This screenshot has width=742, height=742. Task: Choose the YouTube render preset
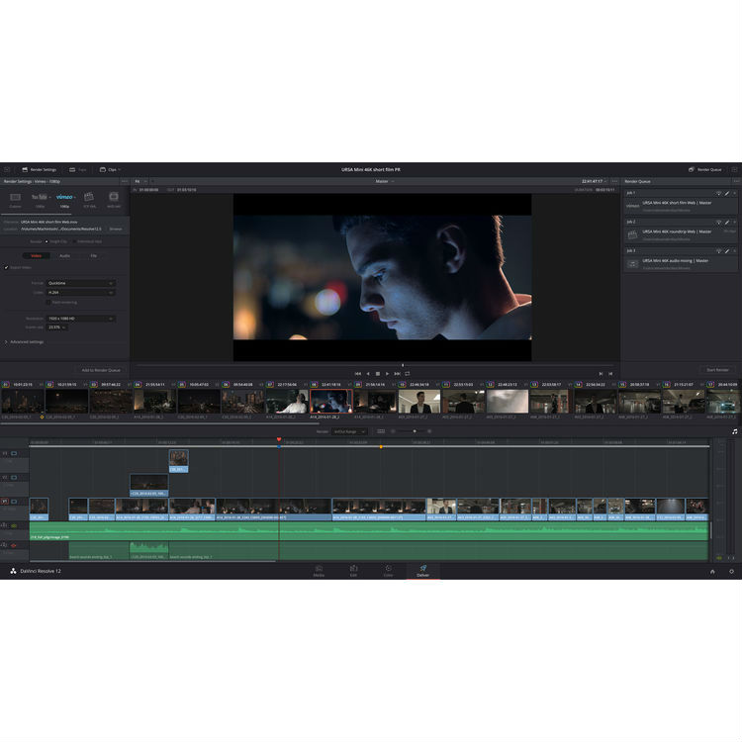pyautogui.click(x=40, y=197)
